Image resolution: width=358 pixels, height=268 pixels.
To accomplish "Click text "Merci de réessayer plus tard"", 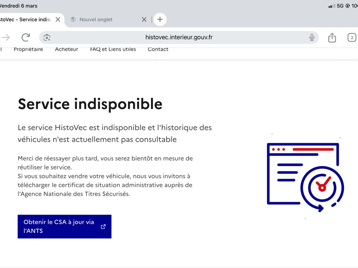I will (58, 158).
